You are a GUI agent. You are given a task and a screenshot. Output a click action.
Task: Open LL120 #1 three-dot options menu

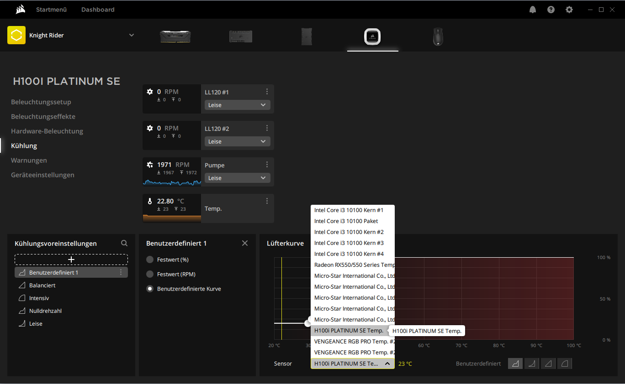click(x=267, y=92)
